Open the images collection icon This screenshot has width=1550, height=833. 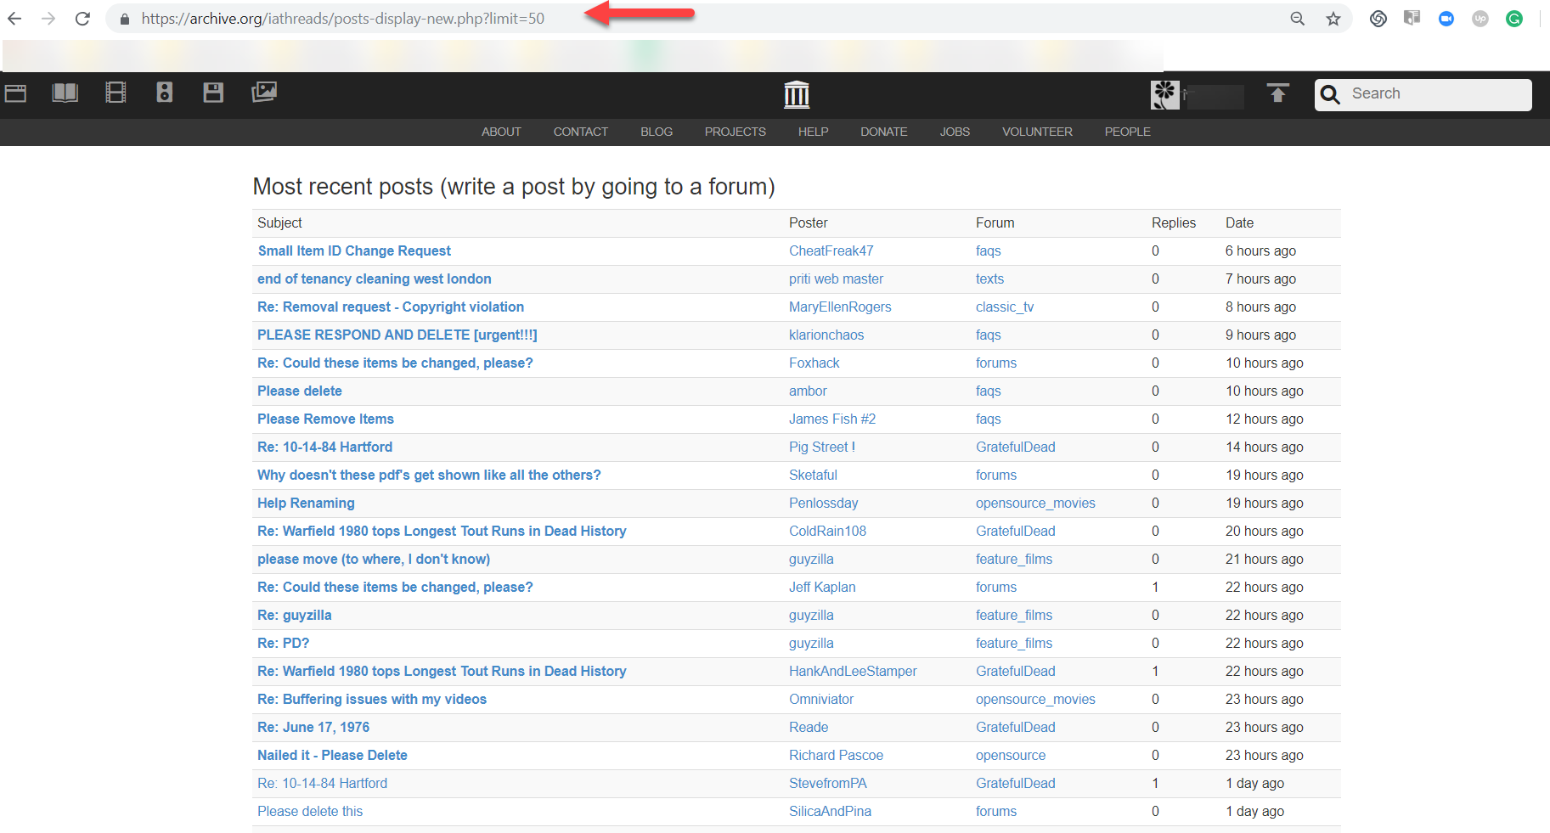(x=264, y=92)
